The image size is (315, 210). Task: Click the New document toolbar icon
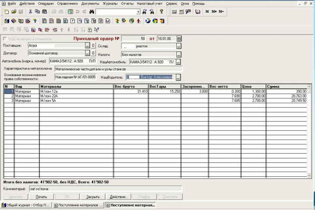7,12
